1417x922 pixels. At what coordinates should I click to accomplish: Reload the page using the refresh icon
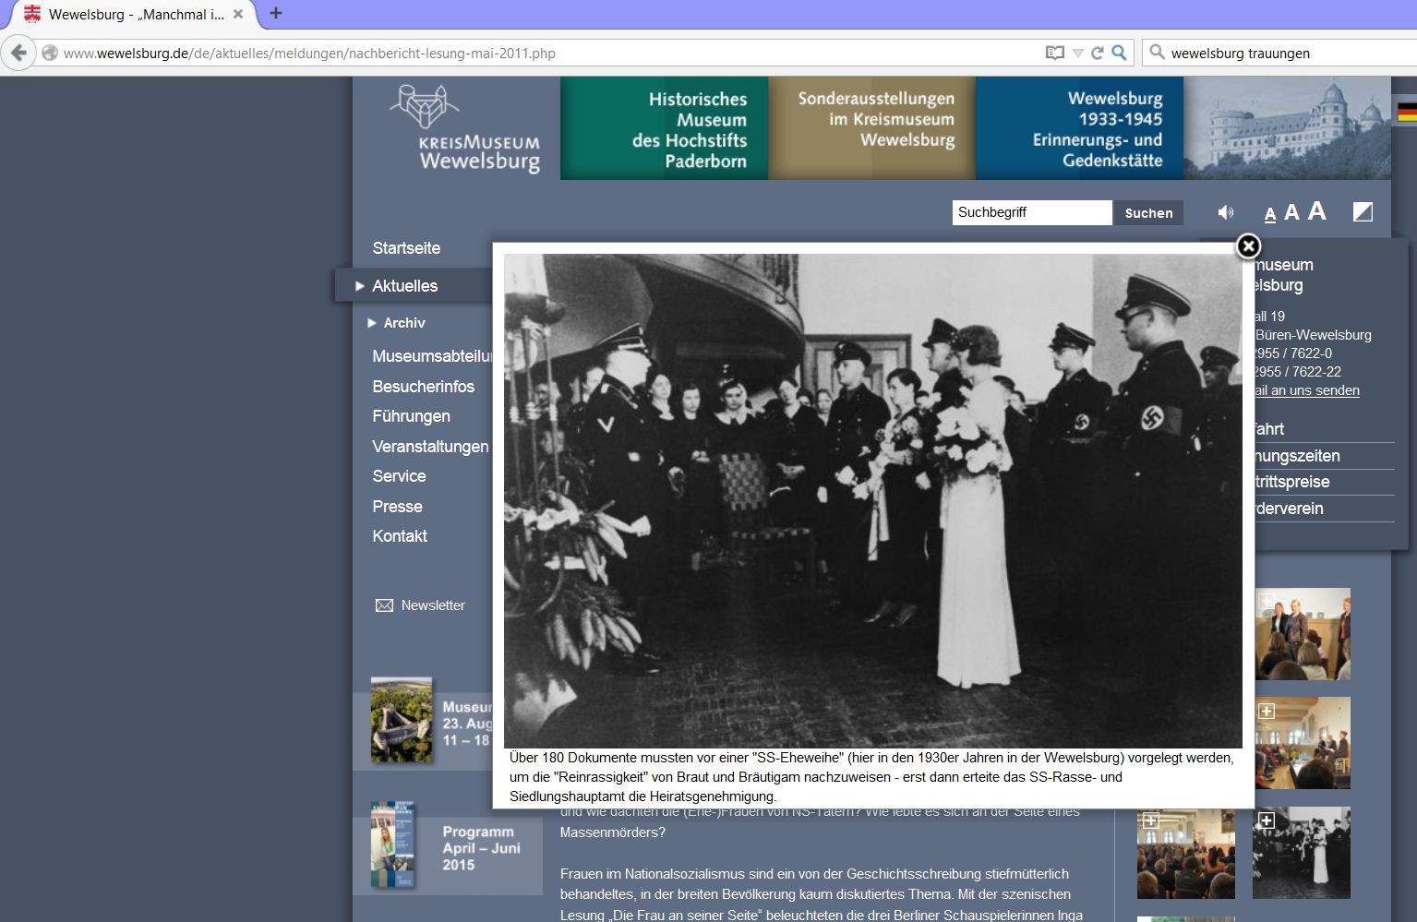click(1098, 54)
